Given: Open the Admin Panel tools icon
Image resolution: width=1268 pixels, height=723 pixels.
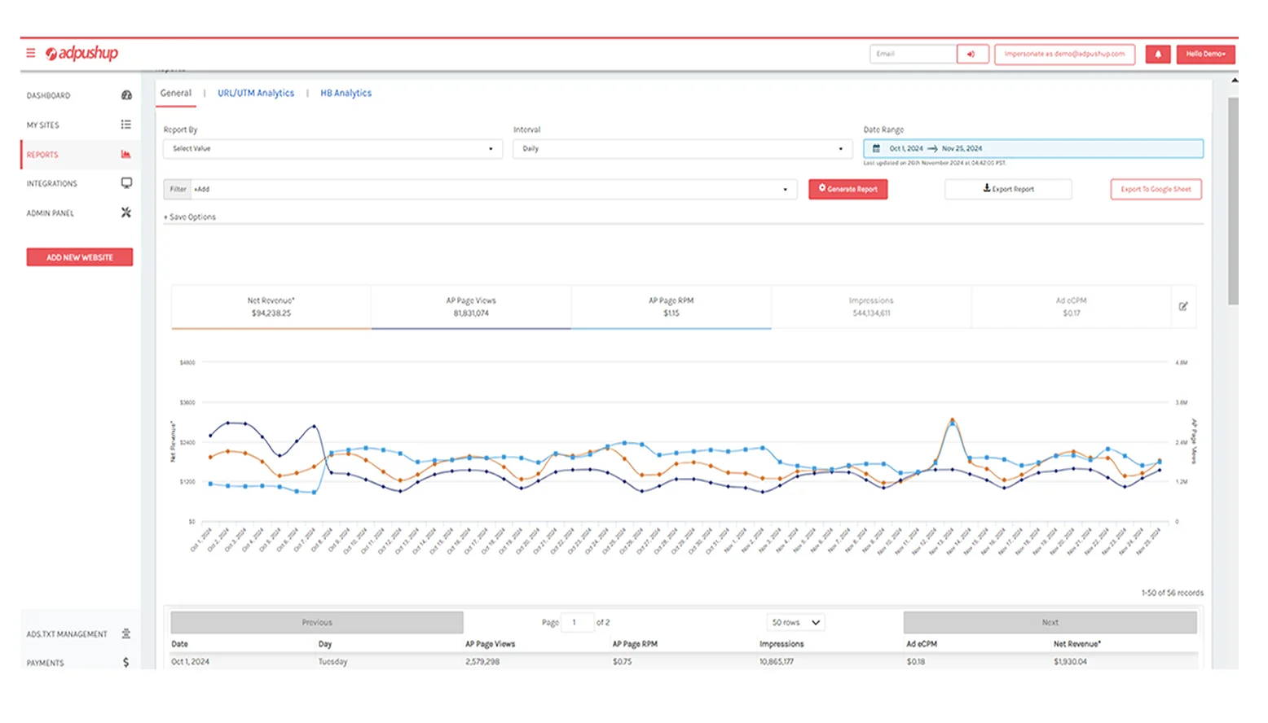Looking at the screenshot, I should tap(126, 213).
